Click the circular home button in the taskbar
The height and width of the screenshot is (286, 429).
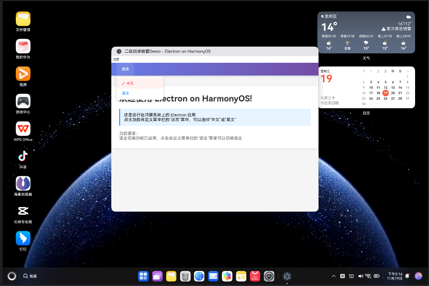click(x=12, y=276)
